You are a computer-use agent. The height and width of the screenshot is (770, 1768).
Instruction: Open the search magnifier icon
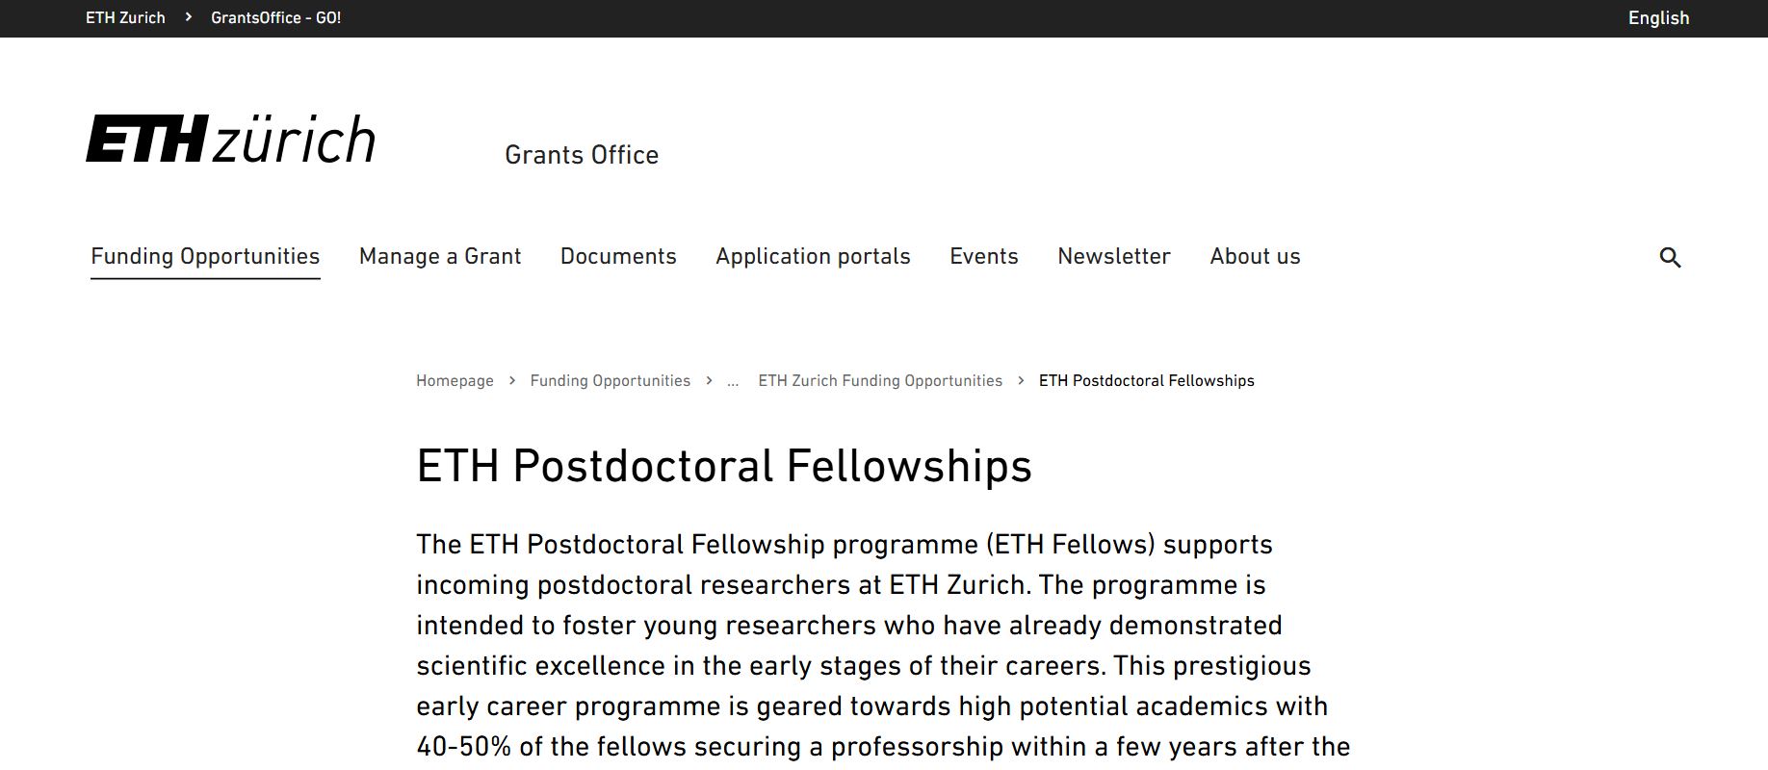coord(1670,257)
